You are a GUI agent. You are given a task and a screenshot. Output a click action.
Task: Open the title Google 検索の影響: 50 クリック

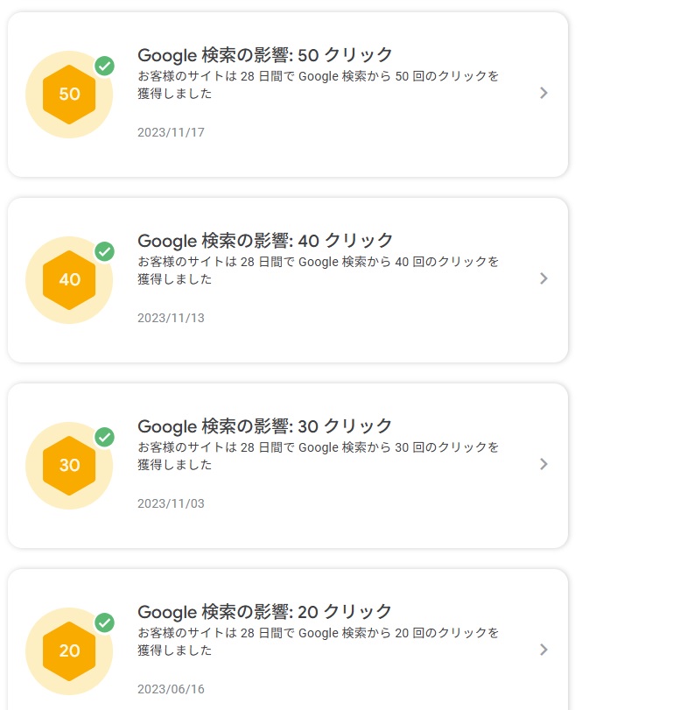click(x=265, y=55)
